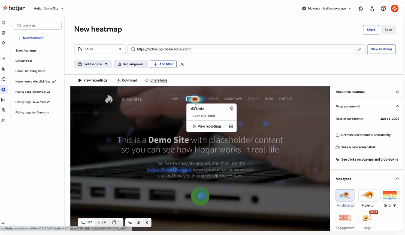
Task: Click the View heatmap button
Action: (381, 49)
